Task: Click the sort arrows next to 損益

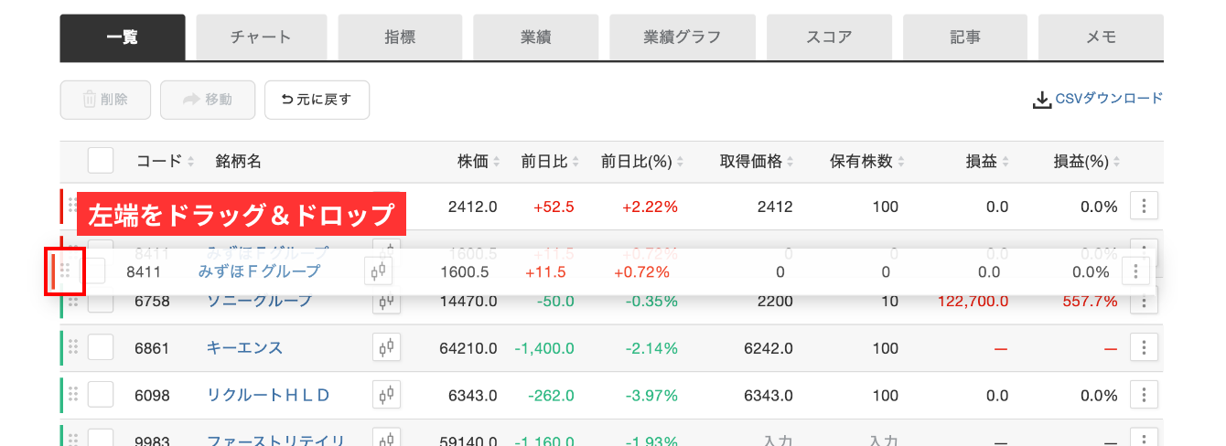Action: 1006,162
